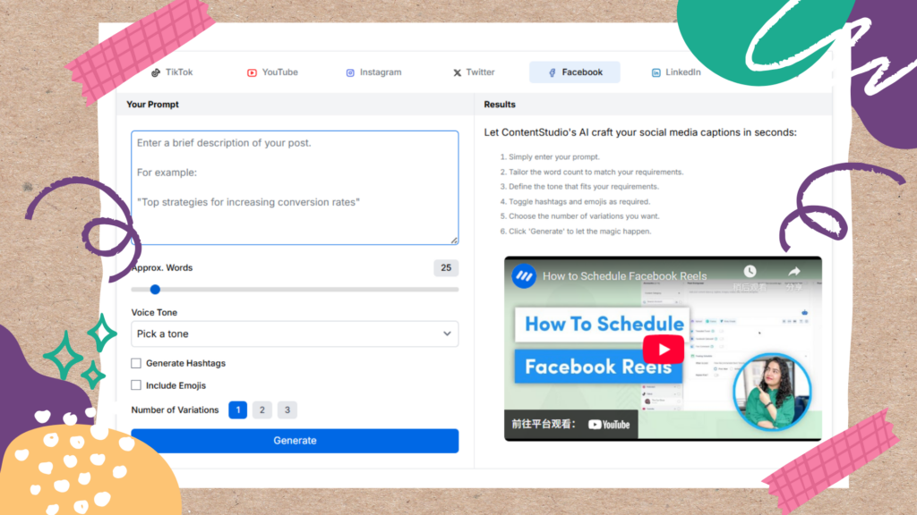Image resolution: width=917 pixels, height=515 pixels.
Task: Choose 3 variations
Action: [287, 409]
